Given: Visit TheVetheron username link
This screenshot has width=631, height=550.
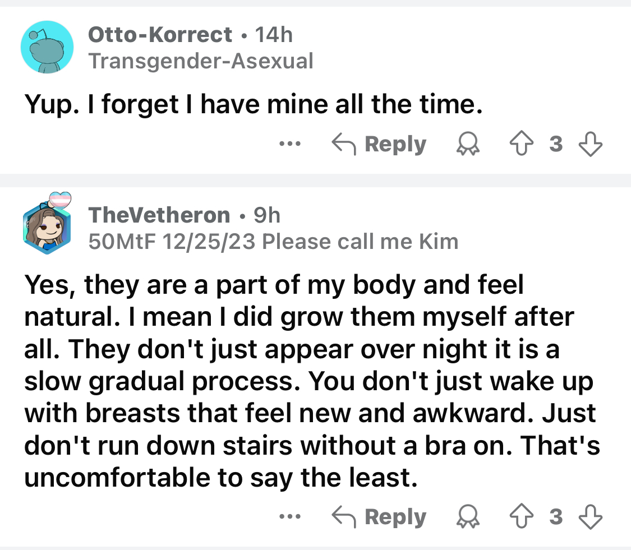Looking at the screenshot, I should (x=159, y=215).
